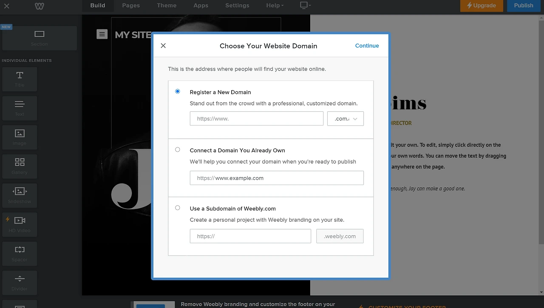Open the site hamburger menu icon

pyautogui.click(x=102, y=34)
